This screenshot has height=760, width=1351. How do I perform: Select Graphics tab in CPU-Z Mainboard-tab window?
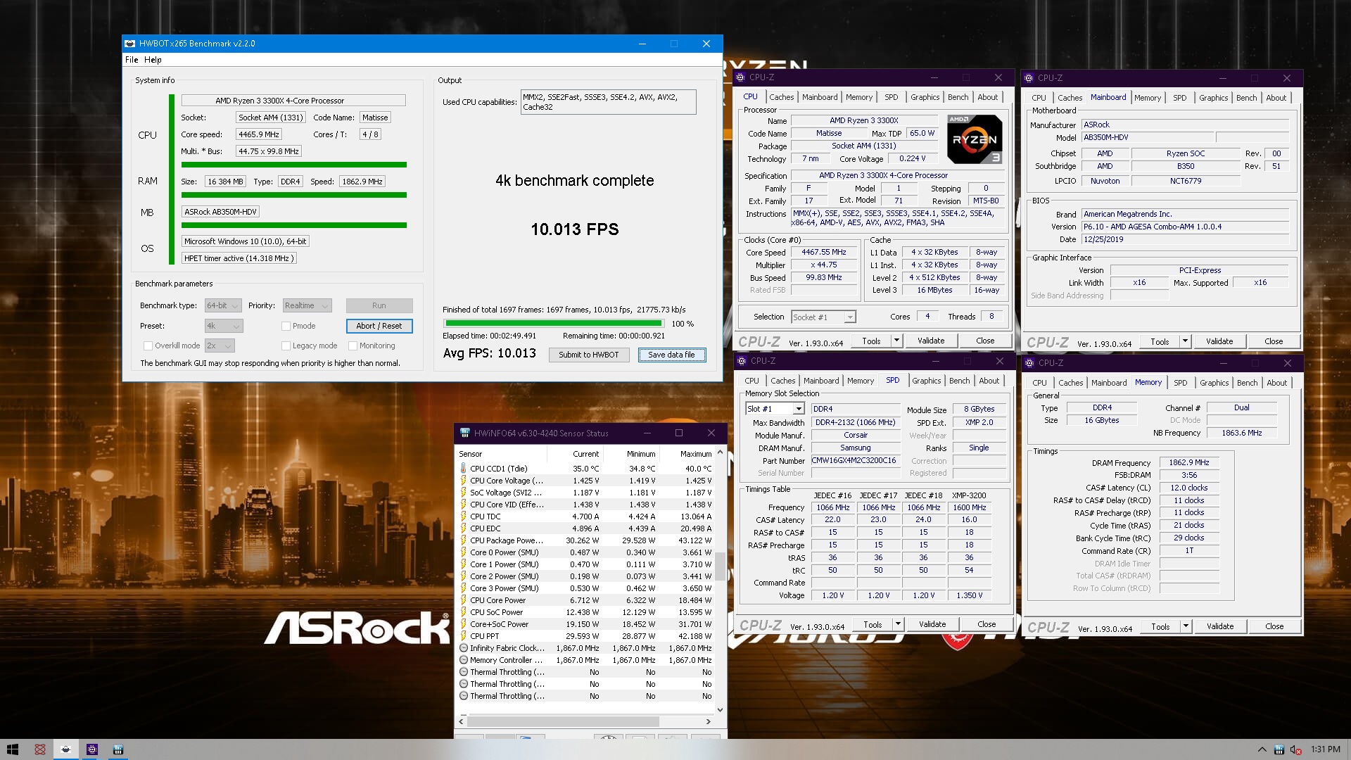[1214, 98]
